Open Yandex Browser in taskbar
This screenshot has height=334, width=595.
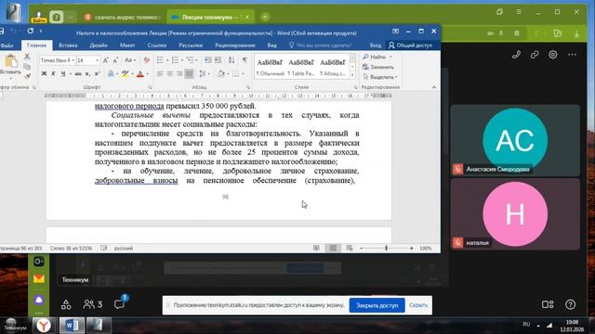(x=44, y=326)
